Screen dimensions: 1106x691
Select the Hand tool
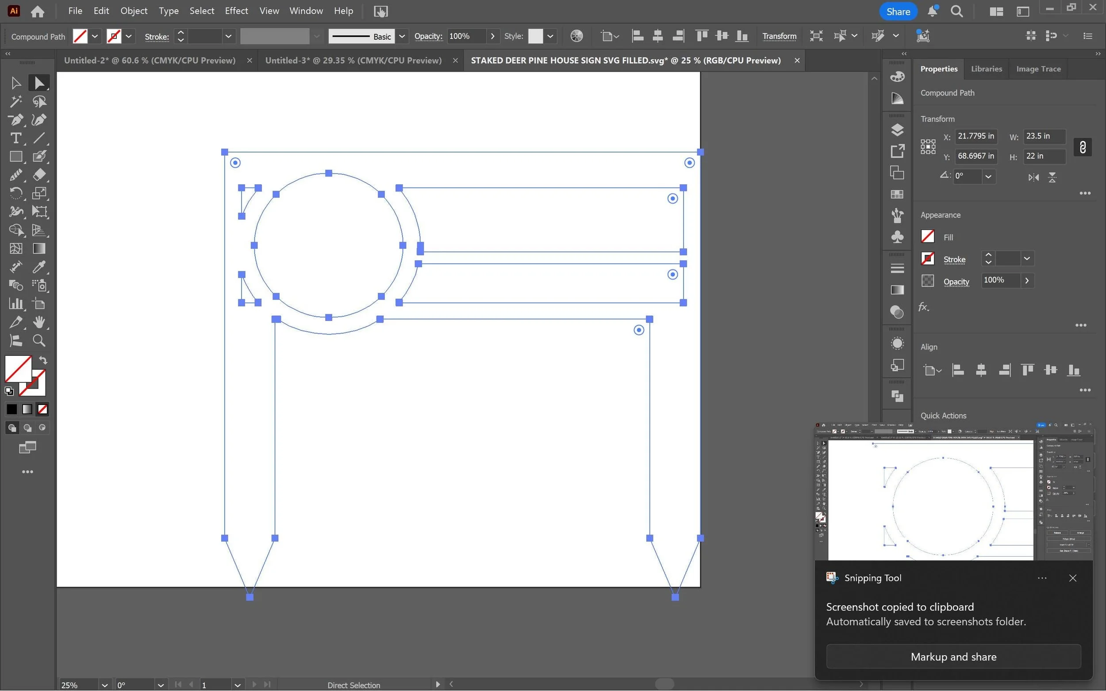(x=39, y=322)
